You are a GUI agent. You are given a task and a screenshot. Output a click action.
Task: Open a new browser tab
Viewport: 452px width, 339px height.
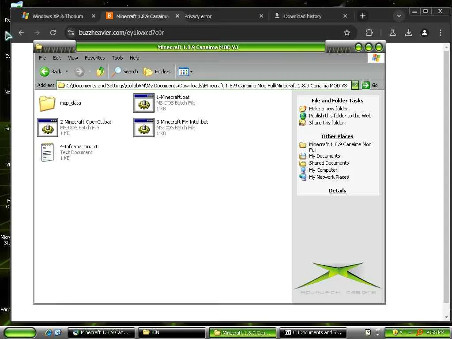[363, 16]
